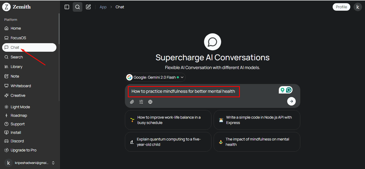365x169 pixels.
Task: Choose the quantum computing suggestion card
Action: [168, 142]
